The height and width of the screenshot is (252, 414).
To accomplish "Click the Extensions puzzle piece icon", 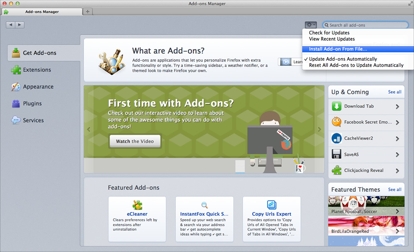I will [x=16, y=70].
